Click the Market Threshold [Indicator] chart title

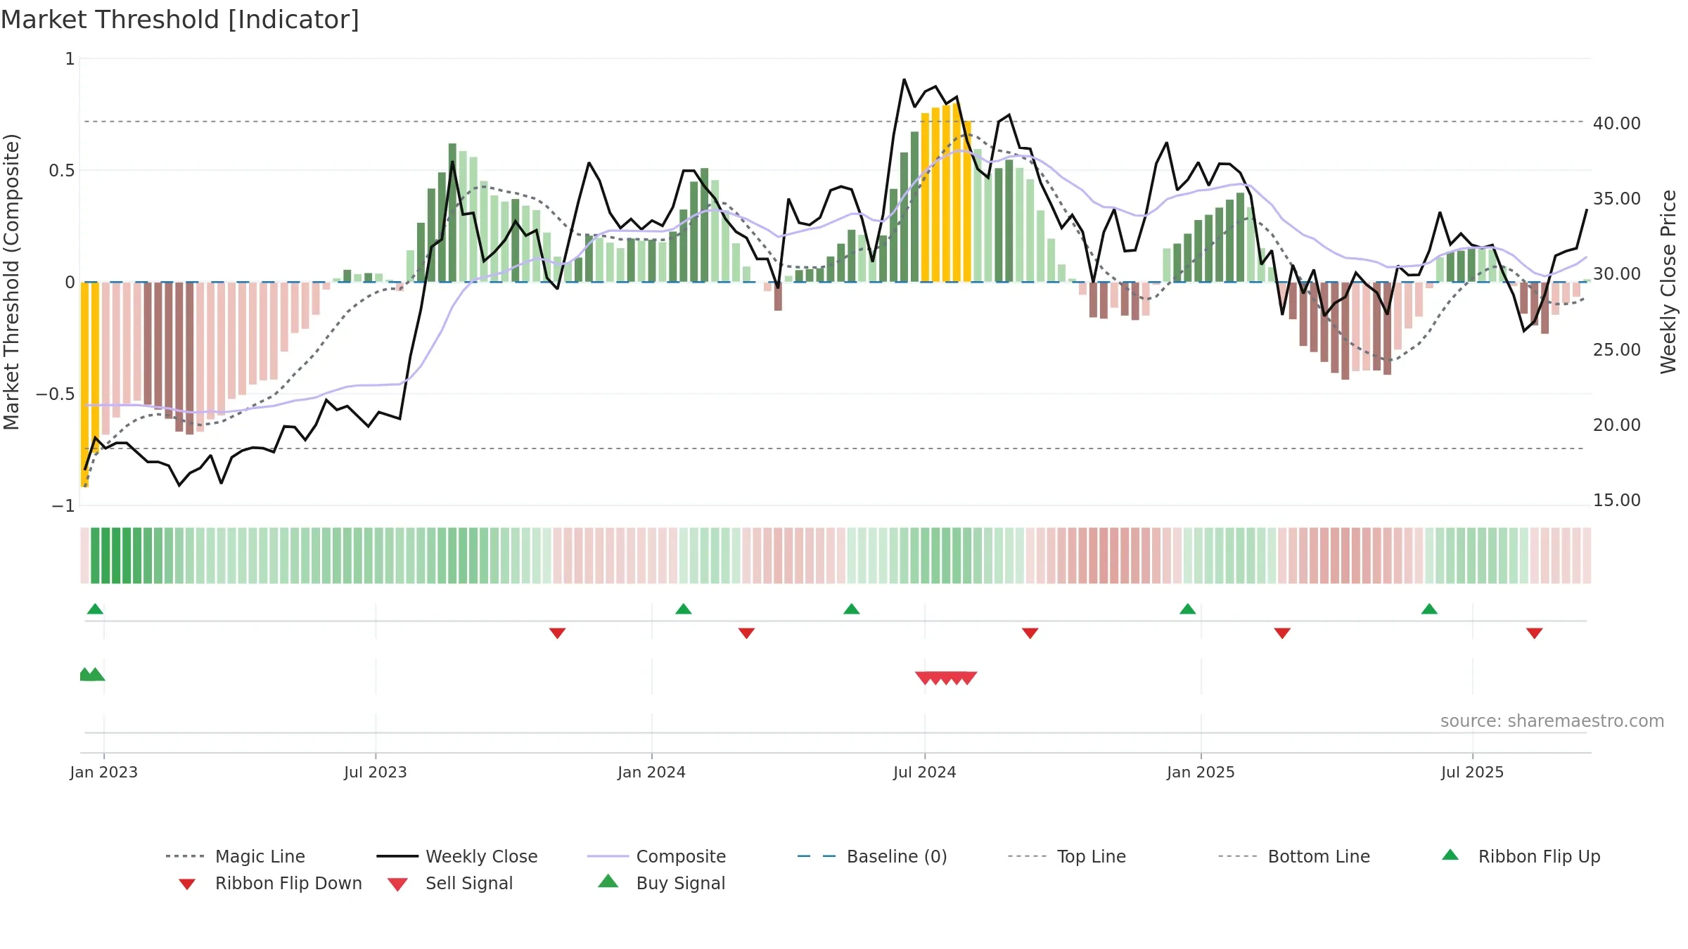click(180, 20)
